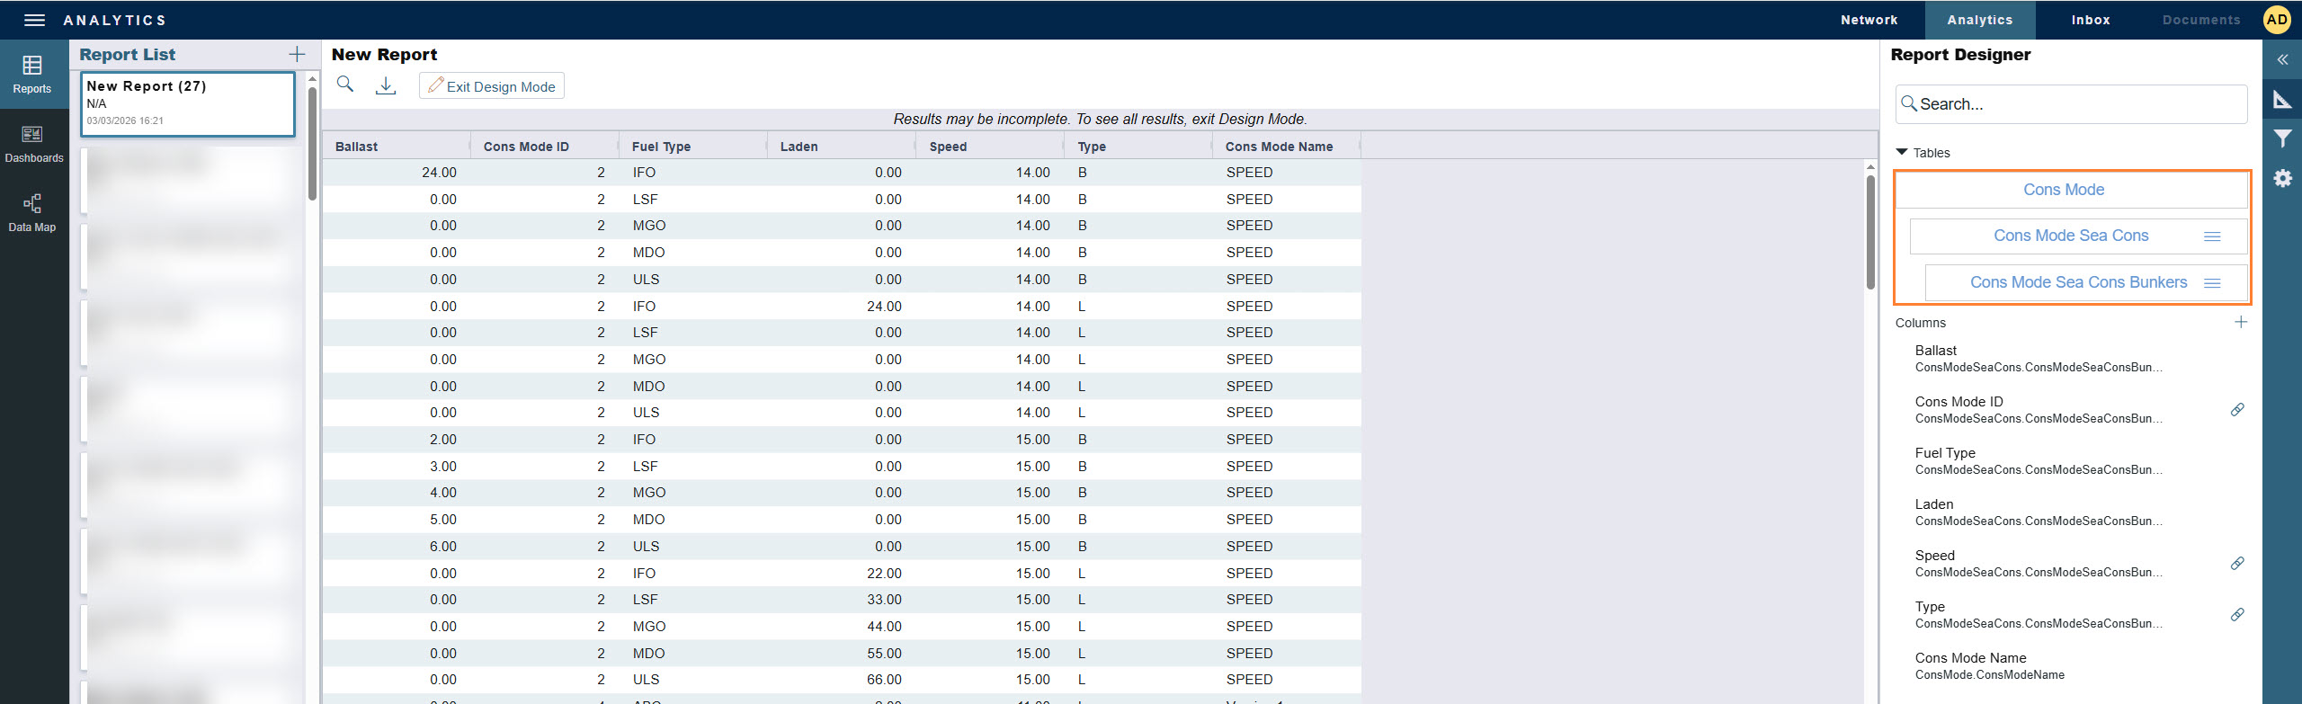Download the report using the download icon

tap(386, 85)
